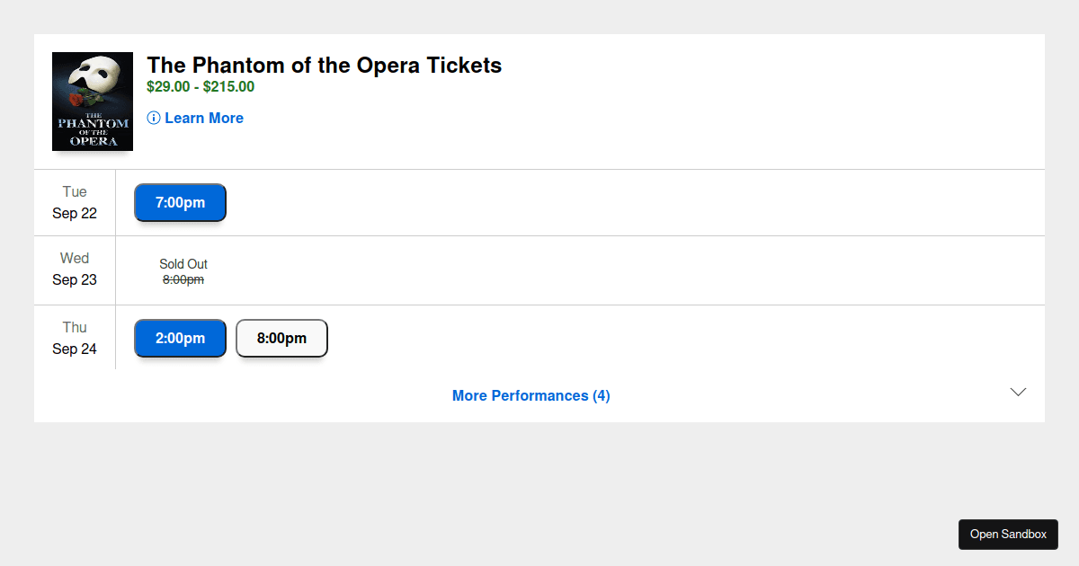
Task: Select the 7:00pm Tuesday performance
Action: [x=180, y=203]
